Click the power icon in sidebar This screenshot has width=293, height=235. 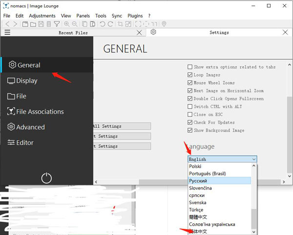tap(46, 178)
